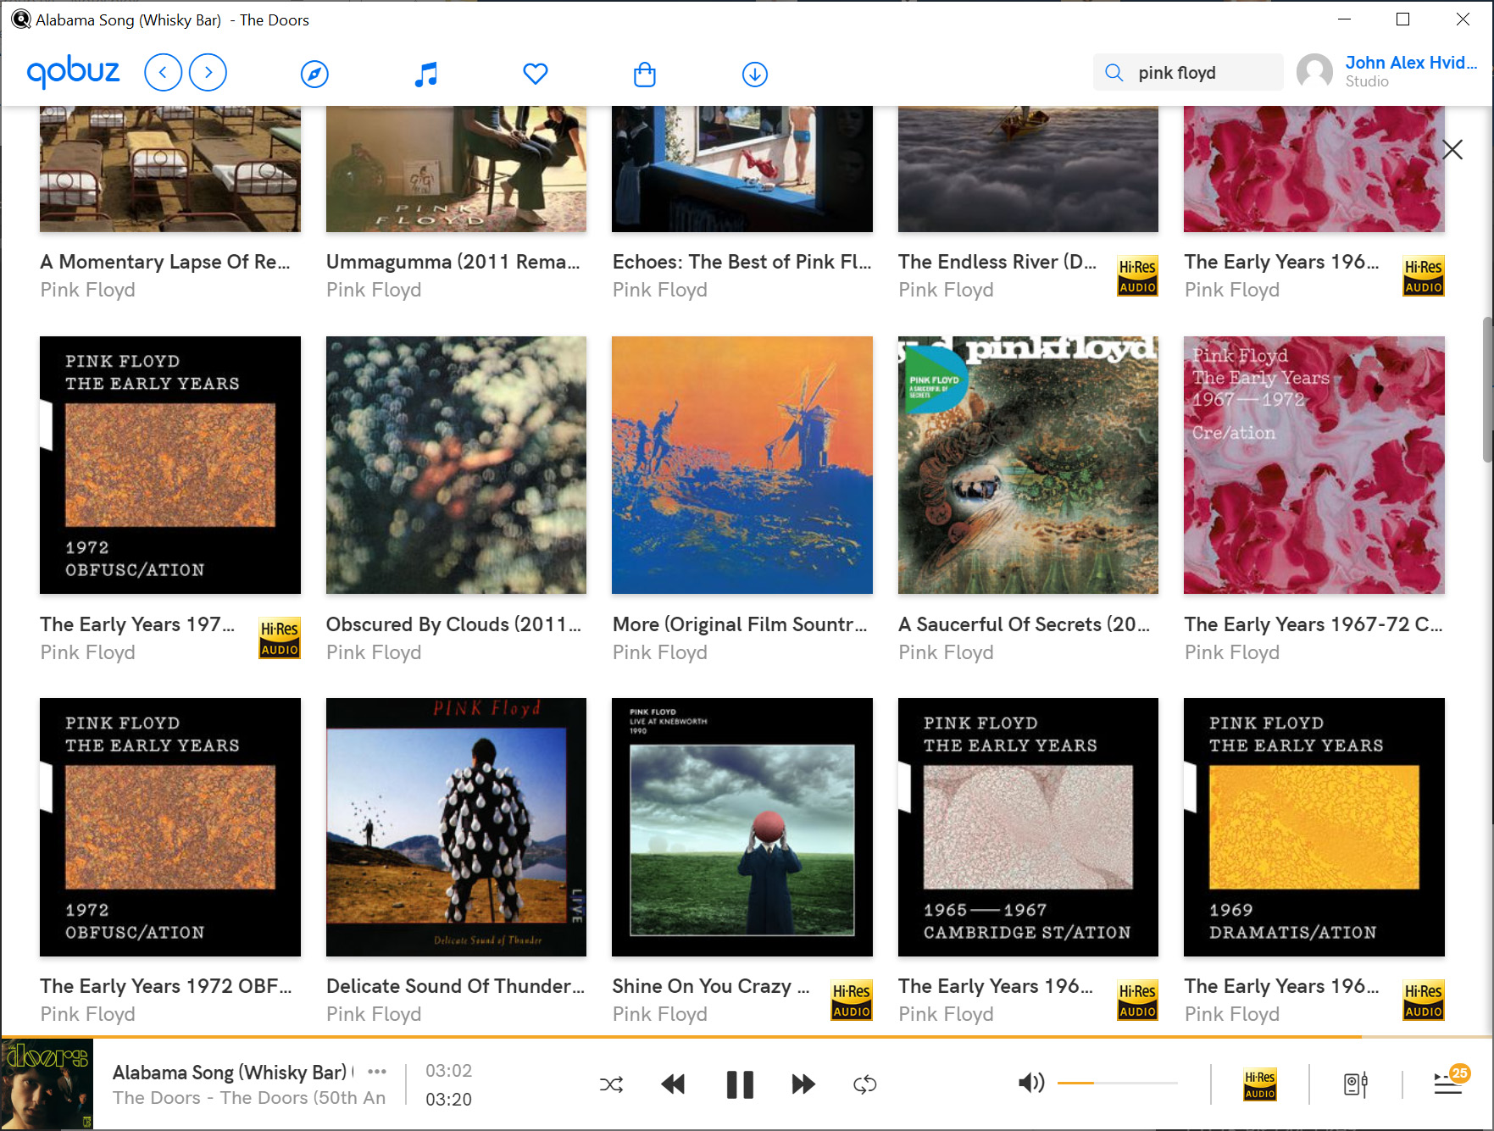Skip to next track
Image resolution: width=1494 pixels, height=1131 pixels.
tap(803, 1084)
